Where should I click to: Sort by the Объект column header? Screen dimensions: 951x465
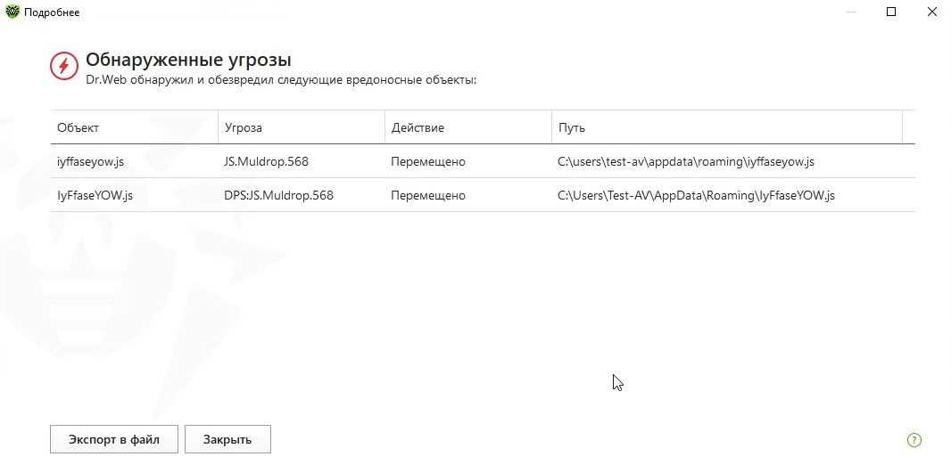(x=79, y=127)
